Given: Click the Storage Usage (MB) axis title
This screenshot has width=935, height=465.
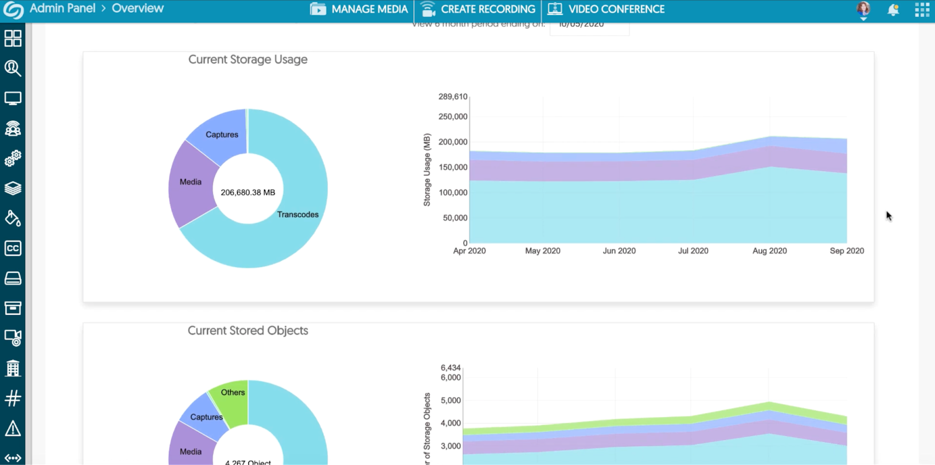Looking at the screenshot, I should tap(427, 170).
